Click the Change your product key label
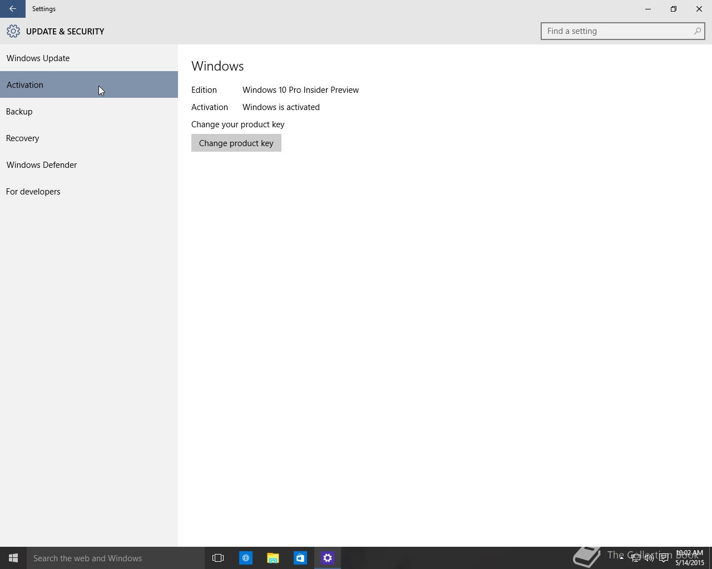712x569 pixels. tap(238, 124)
